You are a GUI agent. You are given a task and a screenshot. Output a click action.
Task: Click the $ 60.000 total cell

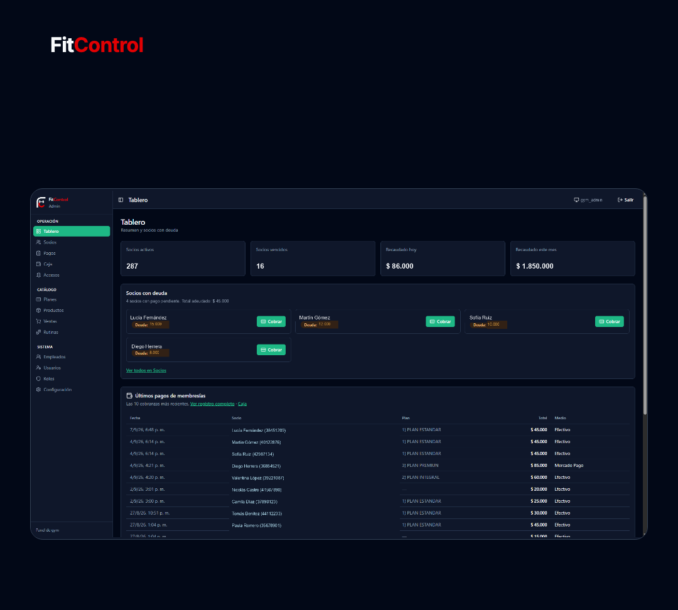coord(539,478)
